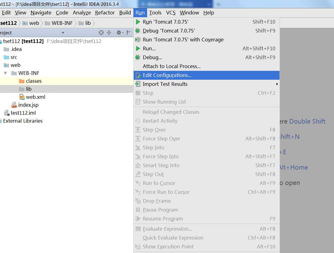Image resolution: width=334 pixels, height=253 pixels.
Task: Open the Analyze menu
Action: [82, 13]
